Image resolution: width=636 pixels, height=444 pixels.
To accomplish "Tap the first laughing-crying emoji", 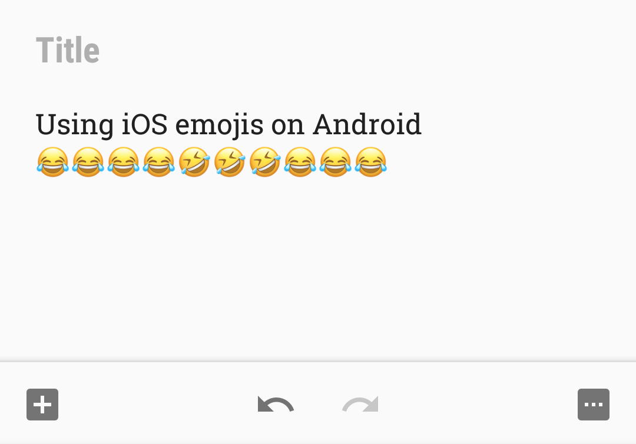I will click(x=52, y=162).
